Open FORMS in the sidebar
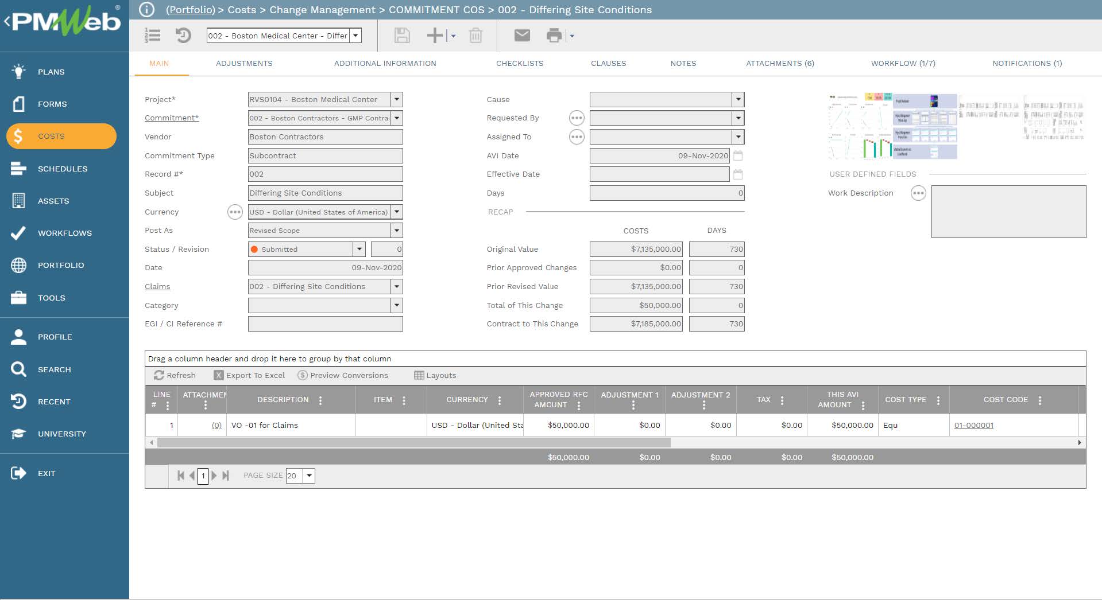This screenshot has height=600, width=1102. click(x=52, y=104)
